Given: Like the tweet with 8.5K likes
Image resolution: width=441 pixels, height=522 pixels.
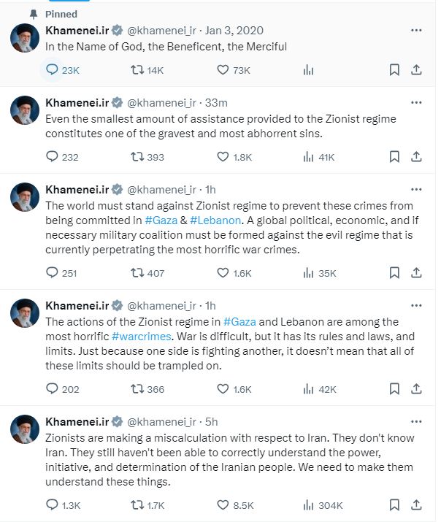Looking at the screenshot, I should tap(225, 504).
